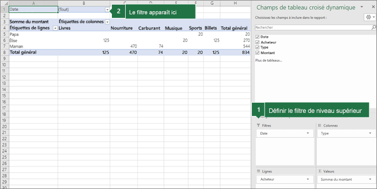
Task: Open the pane options arrow beside title
Action: click(362, 7)
